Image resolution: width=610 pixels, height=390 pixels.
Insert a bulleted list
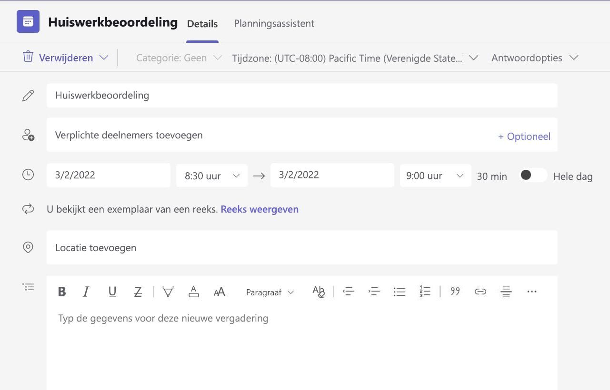[x=400, y=292]
